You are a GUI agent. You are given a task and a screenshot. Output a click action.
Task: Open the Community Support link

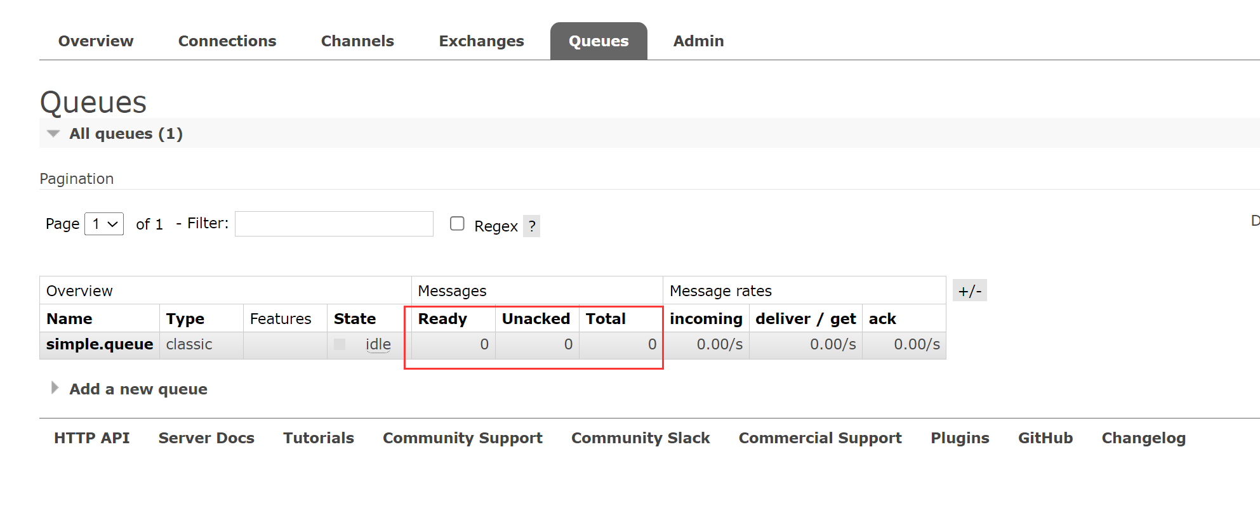click(x=463, y=438)
